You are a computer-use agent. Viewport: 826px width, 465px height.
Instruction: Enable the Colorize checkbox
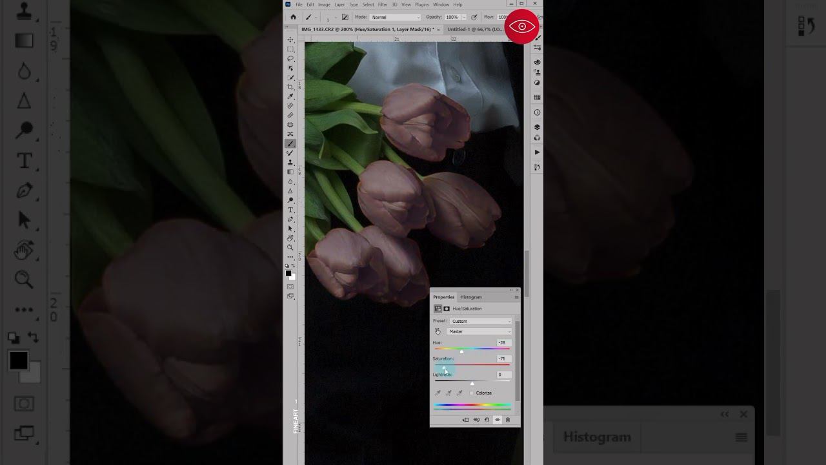click(x=472, y=393)
